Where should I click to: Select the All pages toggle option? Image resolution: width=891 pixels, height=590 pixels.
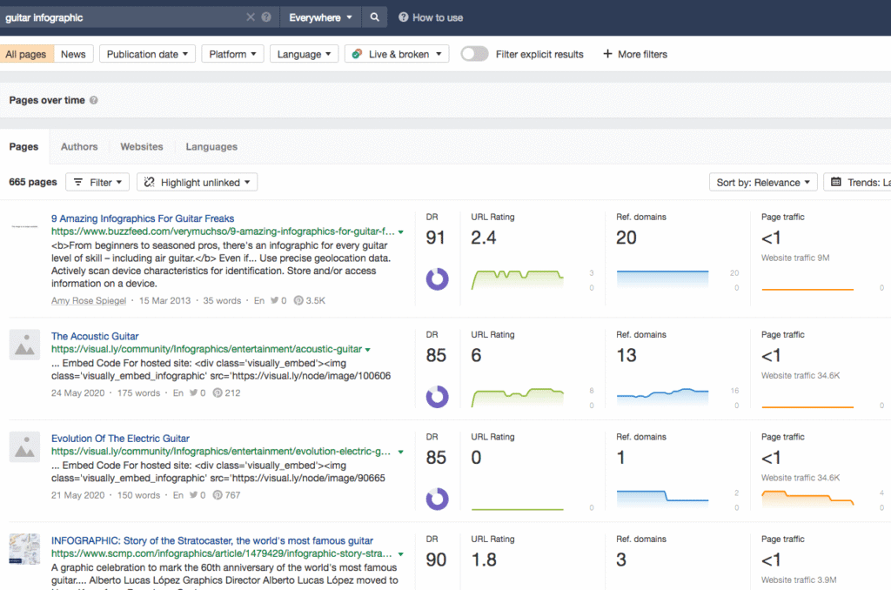[26, 54]
